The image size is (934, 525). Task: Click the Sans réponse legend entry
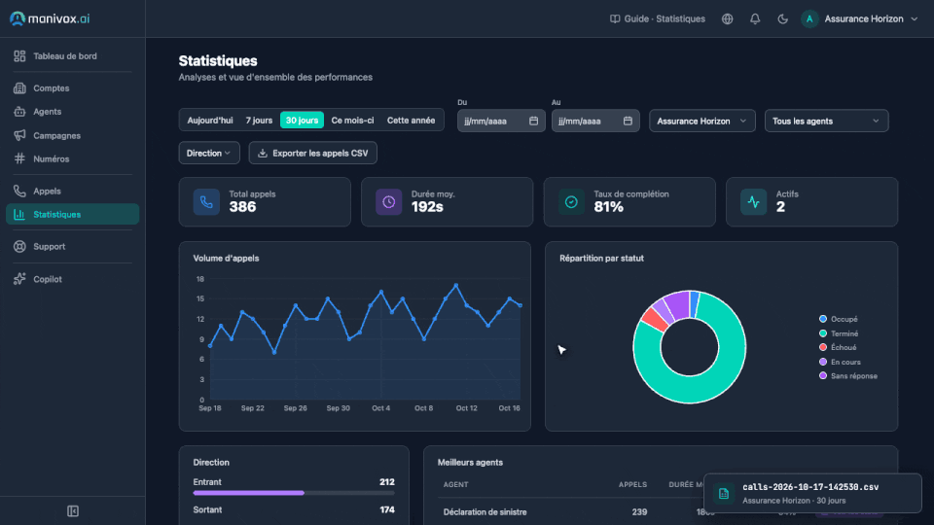[848, 375]
